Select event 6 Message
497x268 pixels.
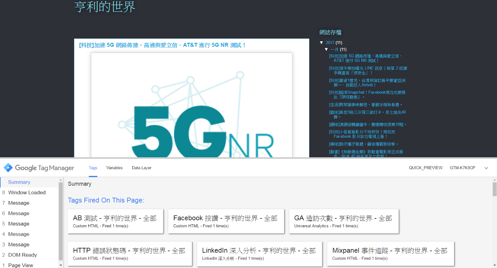point(29,213)
